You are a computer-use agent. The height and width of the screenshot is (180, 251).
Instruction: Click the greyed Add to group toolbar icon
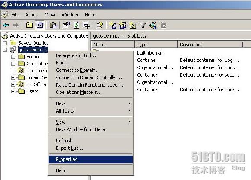point(163,25)
